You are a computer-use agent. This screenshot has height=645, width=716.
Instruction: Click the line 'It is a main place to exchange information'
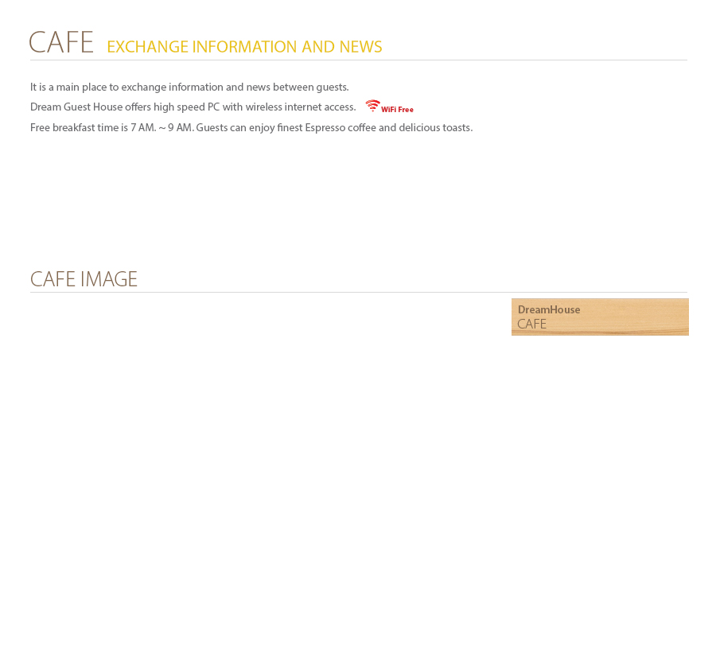coord(189,87)
